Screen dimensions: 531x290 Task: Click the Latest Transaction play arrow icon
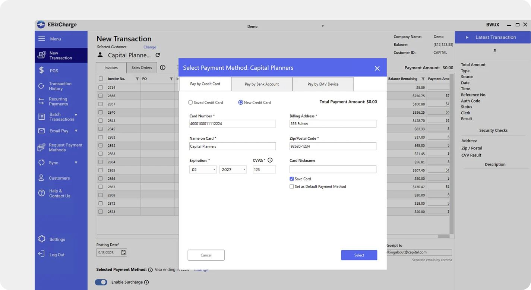pos(467,37)
